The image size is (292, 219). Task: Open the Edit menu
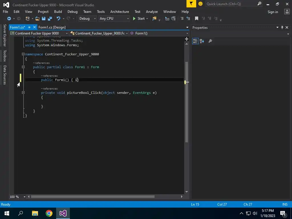pos(16,11)
